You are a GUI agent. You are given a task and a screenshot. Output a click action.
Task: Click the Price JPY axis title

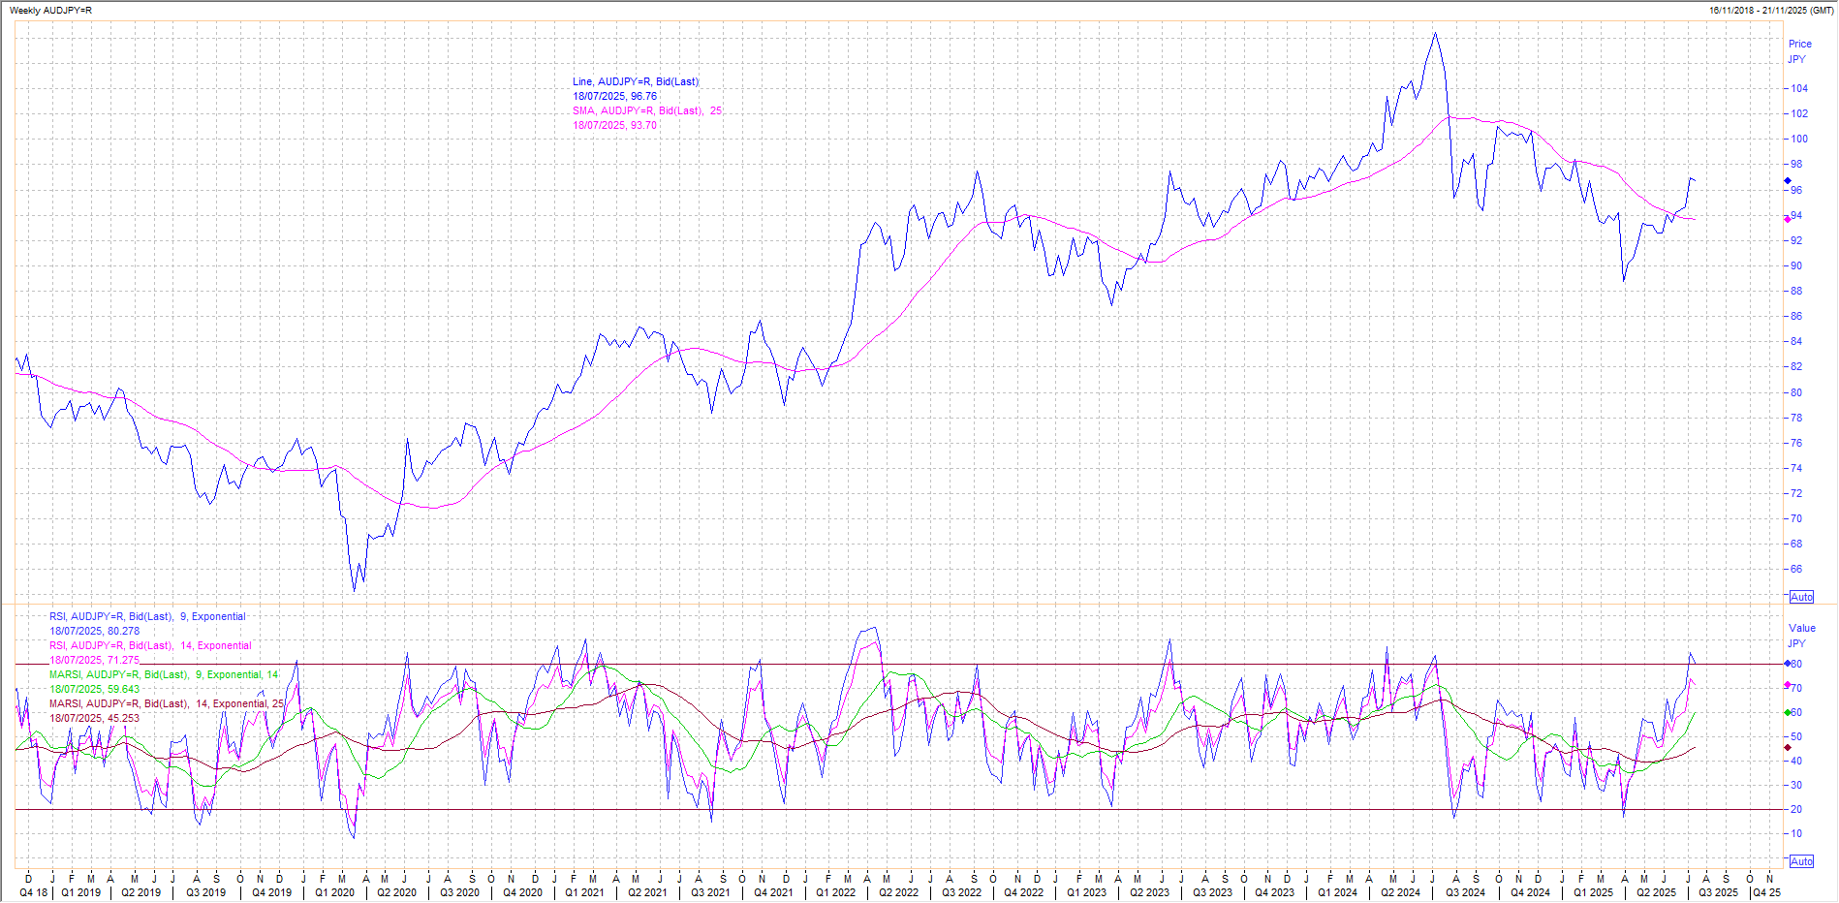1799,51
